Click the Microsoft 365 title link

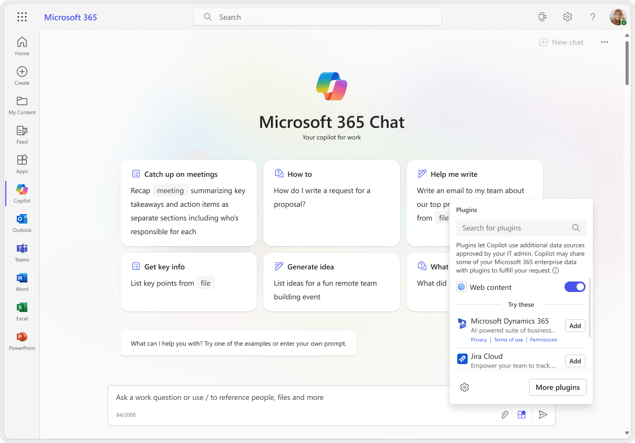[x=70, y=17]
